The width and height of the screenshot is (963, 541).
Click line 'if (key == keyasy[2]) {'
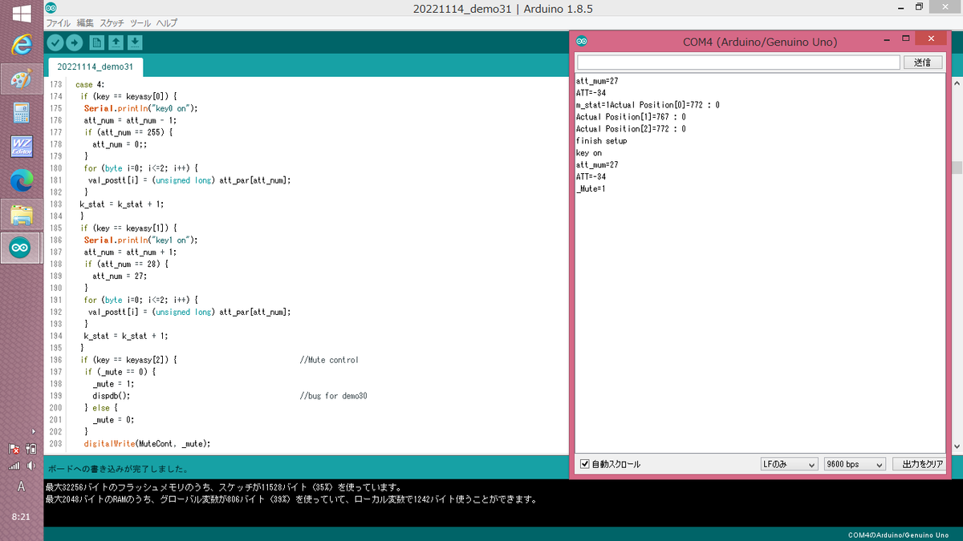tap(128, 360)
